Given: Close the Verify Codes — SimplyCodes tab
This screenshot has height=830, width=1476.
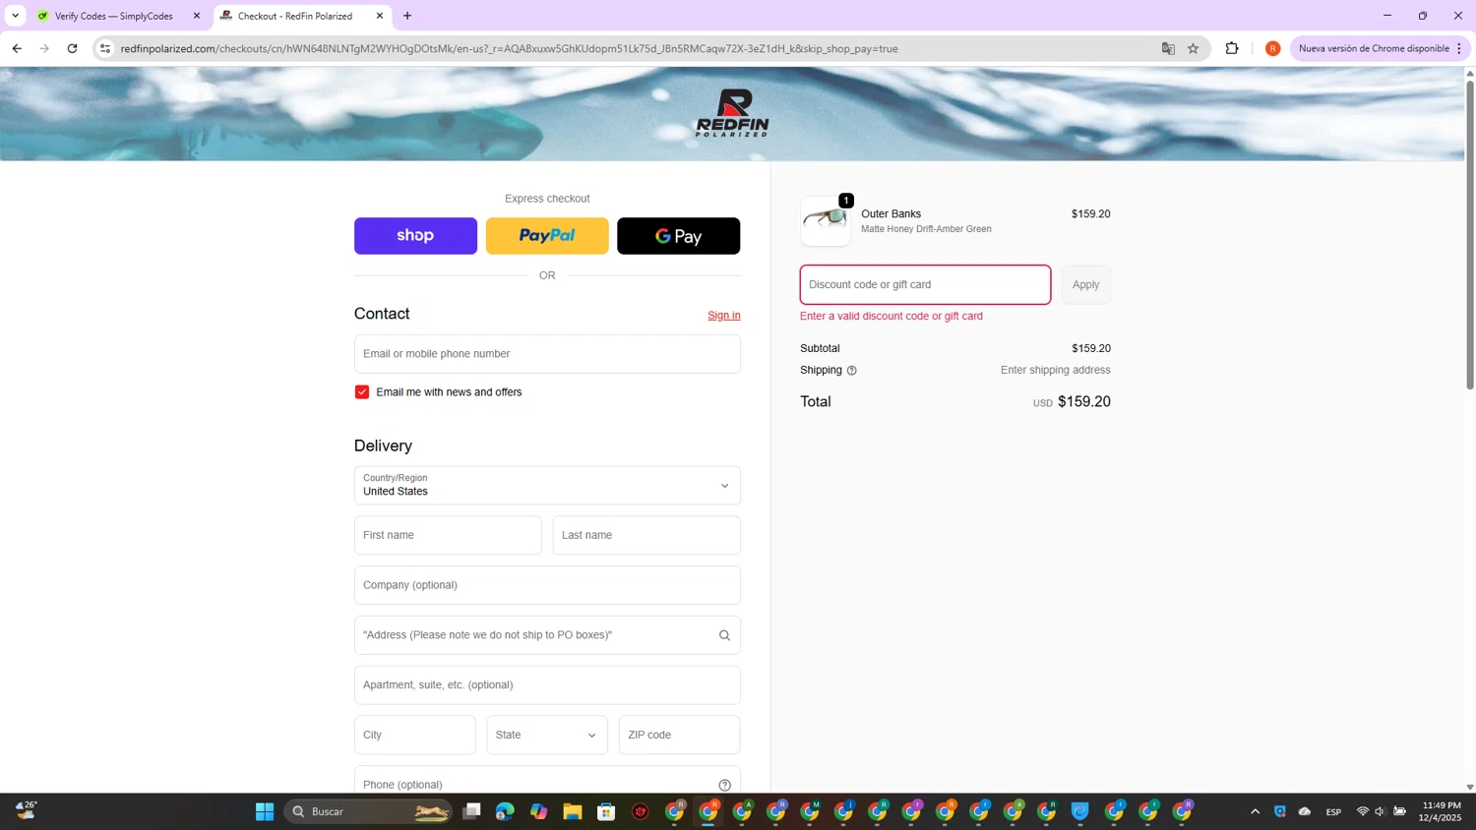Looking at the screenshot, I should coord(197,16).
